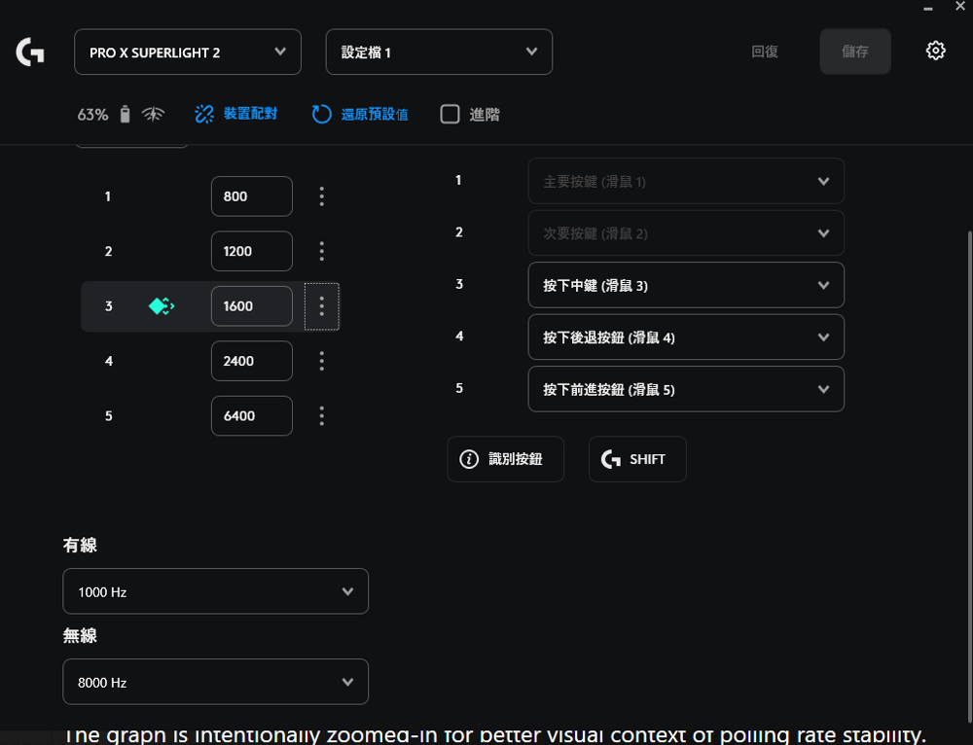Image resolution: width=973 pixels, height=745 pixels.
Task: Click the 回復 revert link
Action: click(765, 53)
